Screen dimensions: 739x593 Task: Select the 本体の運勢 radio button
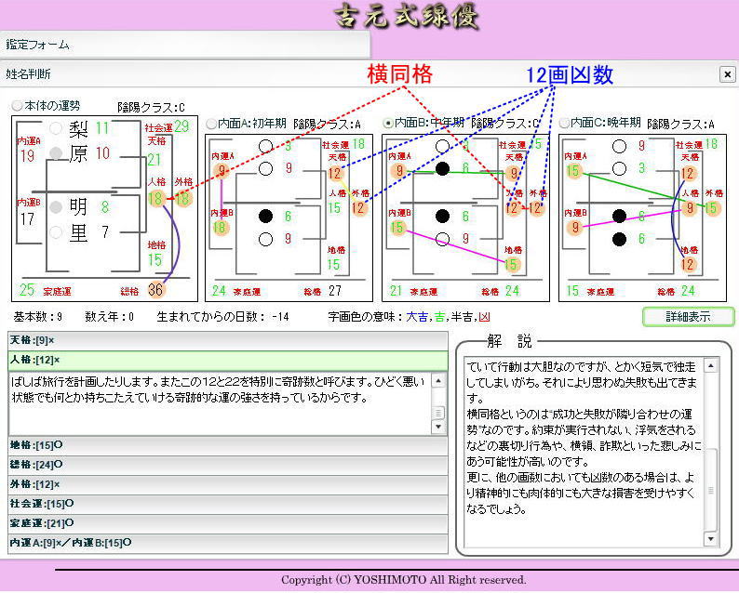tap(18, 106)
